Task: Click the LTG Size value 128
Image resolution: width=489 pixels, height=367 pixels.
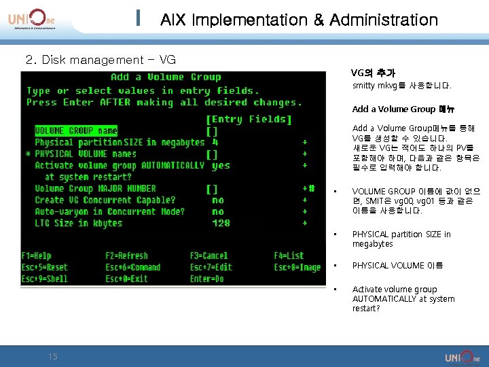Action: [x=221, y=223]
